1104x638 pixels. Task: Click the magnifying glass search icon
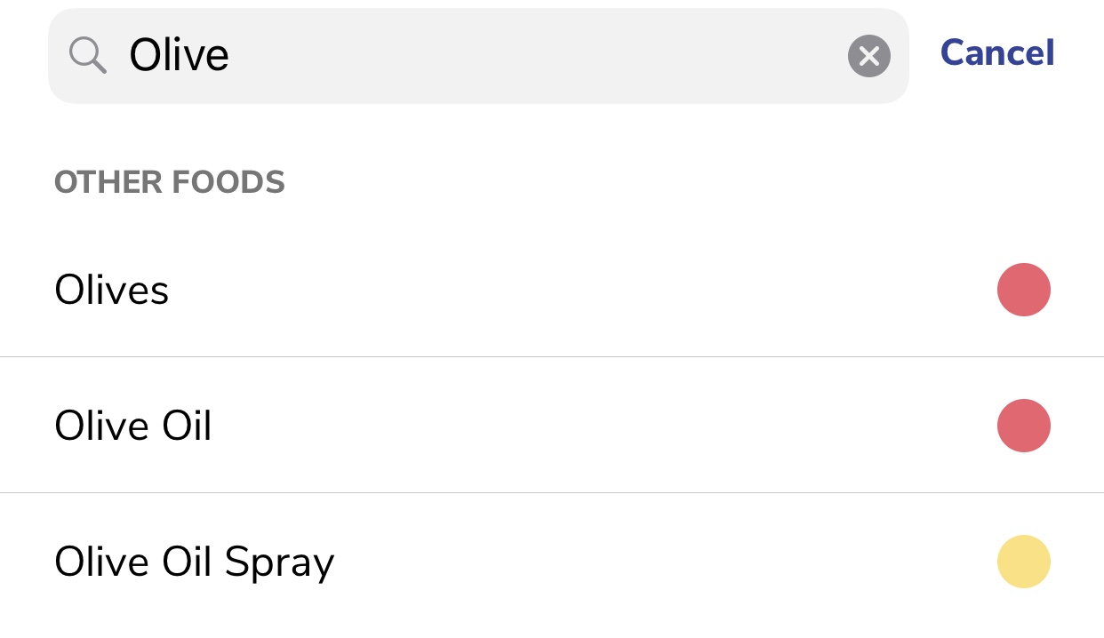click(x=88, y=56)
